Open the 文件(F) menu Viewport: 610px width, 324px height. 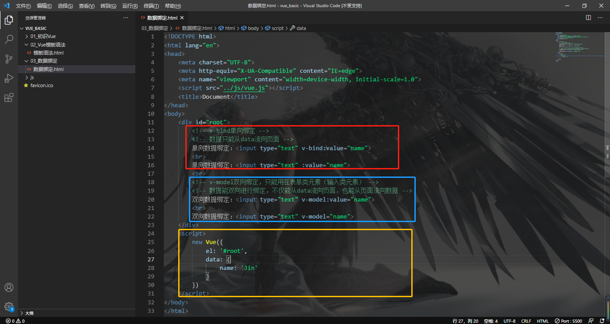point(23,6)
